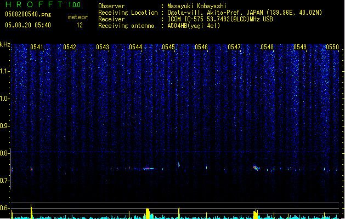
Task: Click the 0.8 kHz axis label
Action: click(x=5, y=153)
